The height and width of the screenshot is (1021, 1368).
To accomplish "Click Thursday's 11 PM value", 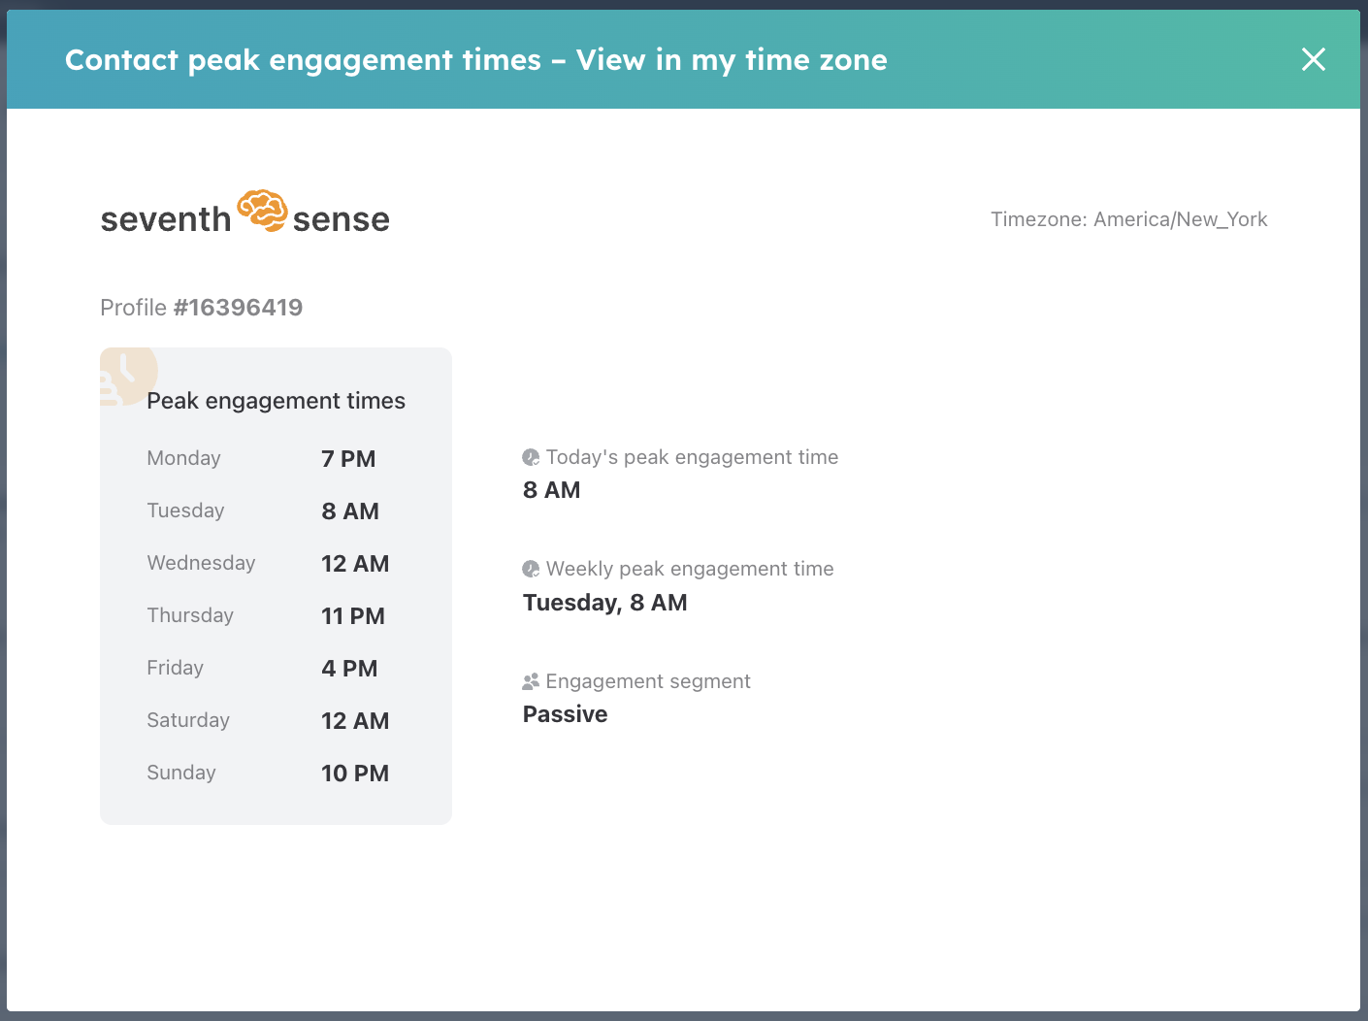I will click(353, 616).
